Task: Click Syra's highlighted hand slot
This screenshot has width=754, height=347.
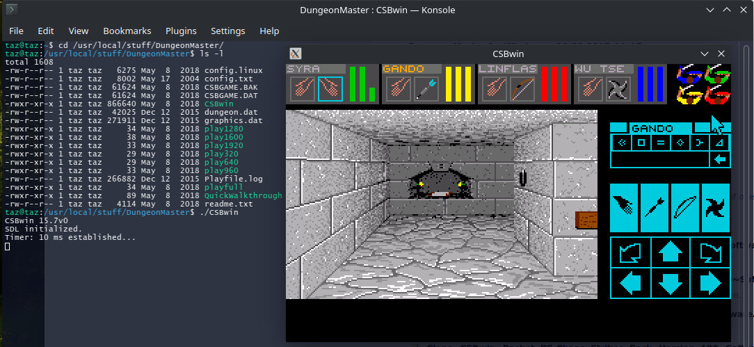Action: [x=330, y=89]
